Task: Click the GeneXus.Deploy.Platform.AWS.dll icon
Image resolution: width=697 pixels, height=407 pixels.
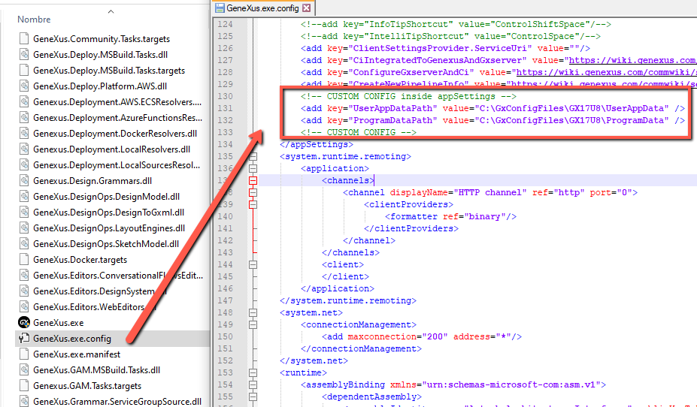Action: (x=24, y=86)
